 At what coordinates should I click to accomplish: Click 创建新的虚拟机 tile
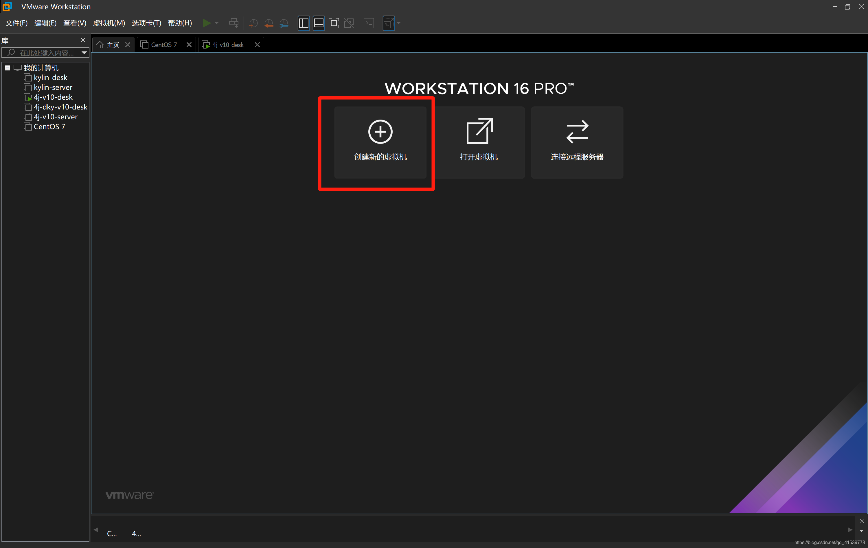coord(380,142)
